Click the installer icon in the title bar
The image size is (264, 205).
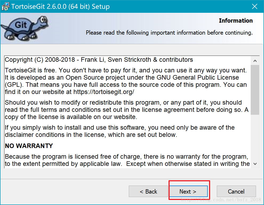pyautogui.click(x=6, y=7)
